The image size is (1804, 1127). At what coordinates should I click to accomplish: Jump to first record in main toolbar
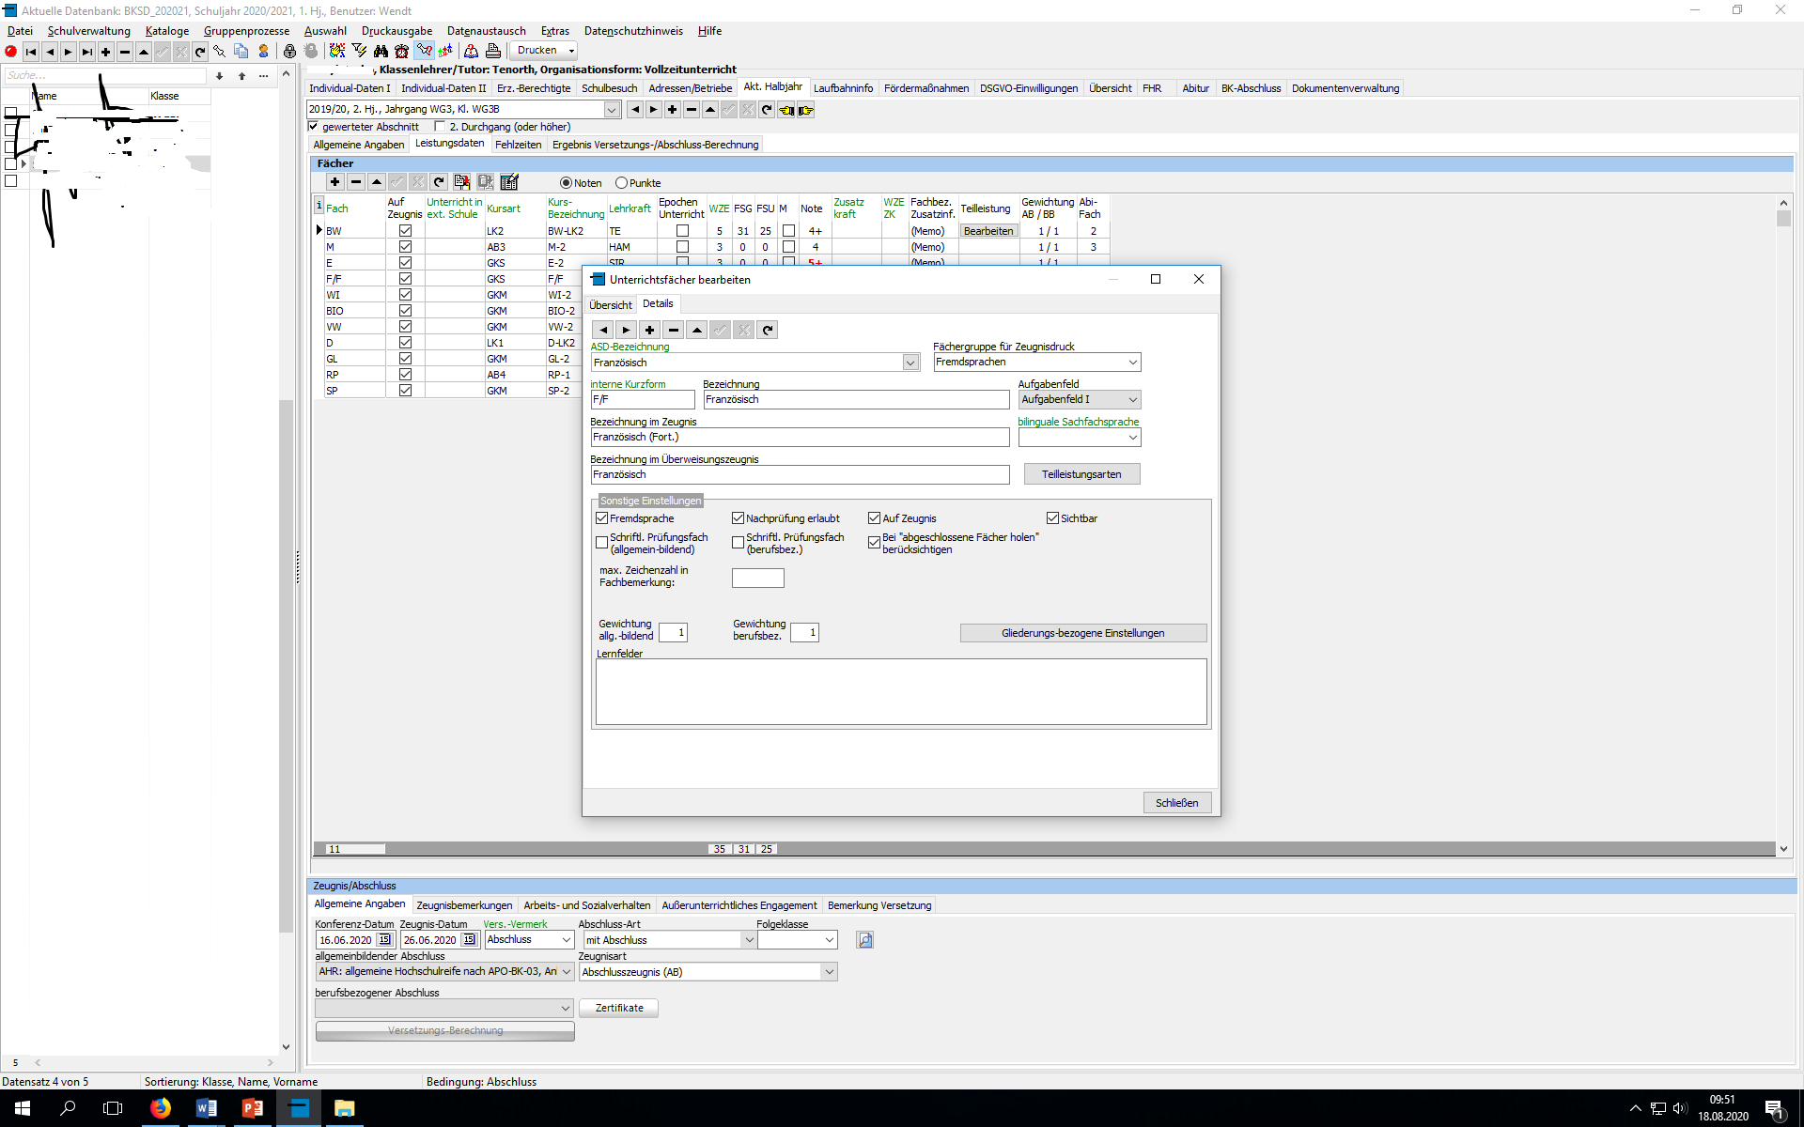(x=31, y=52)
